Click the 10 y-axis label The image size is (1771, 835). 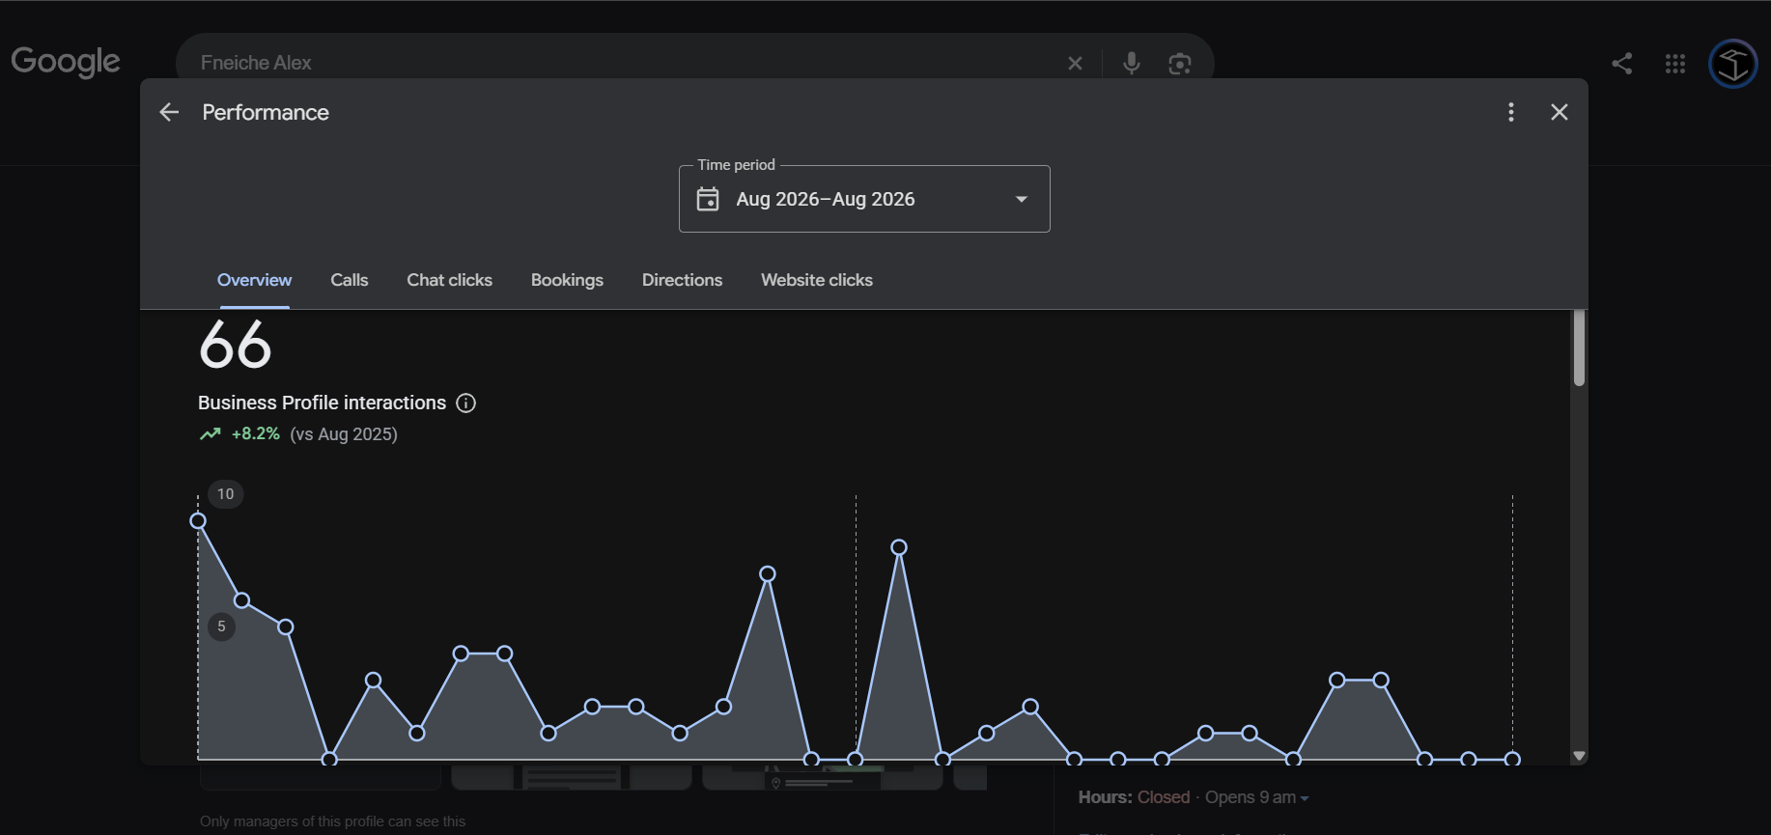[x=225, y=494]
